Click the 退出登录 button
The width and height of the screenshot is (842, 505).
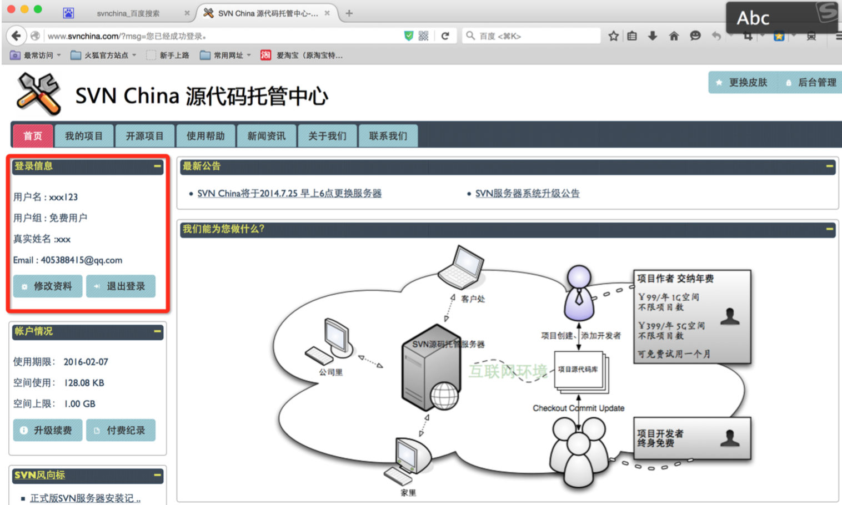121,286
